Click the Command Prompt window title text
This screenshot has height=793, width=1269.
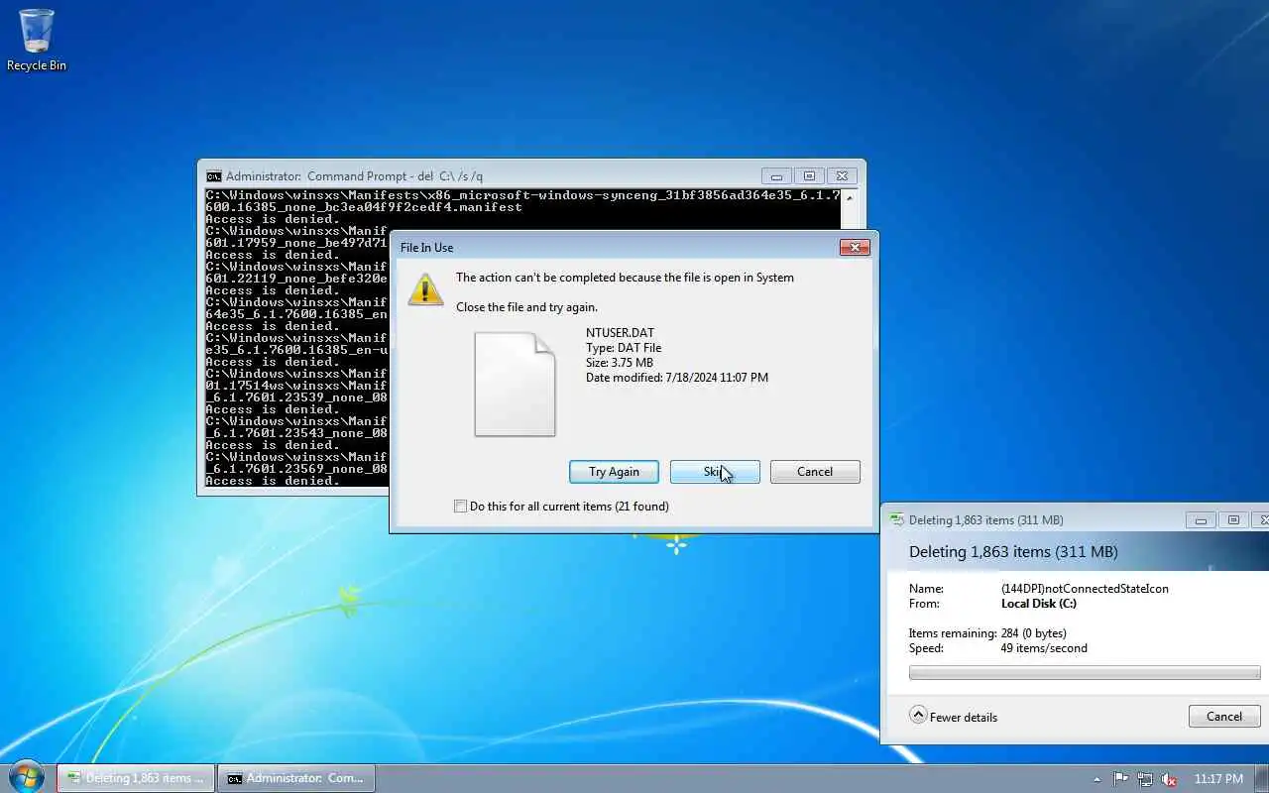(x=354, y=176)
